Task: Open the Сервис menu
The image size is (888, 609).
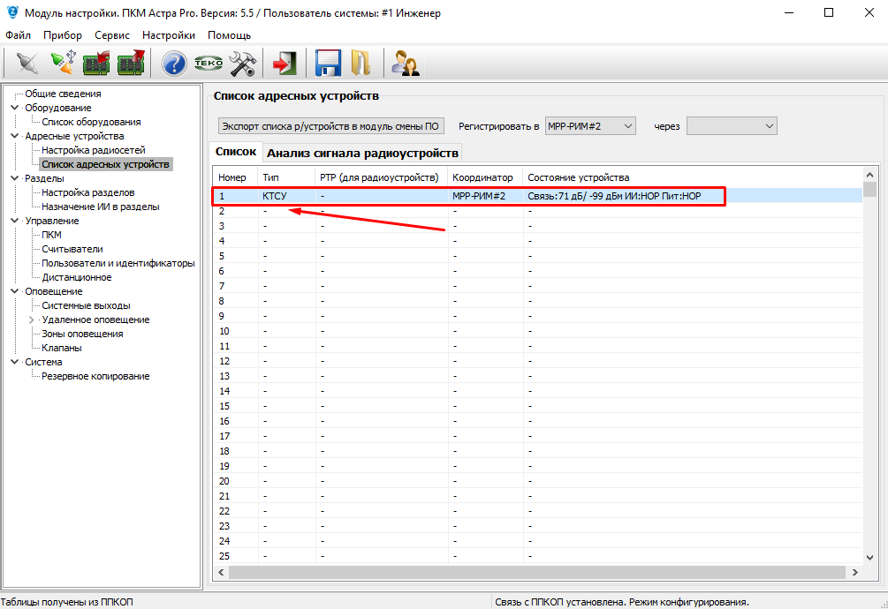Action: 111,35
